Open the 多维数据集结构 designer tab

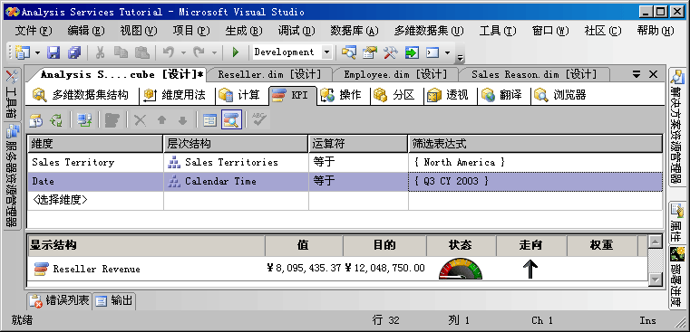82,95
